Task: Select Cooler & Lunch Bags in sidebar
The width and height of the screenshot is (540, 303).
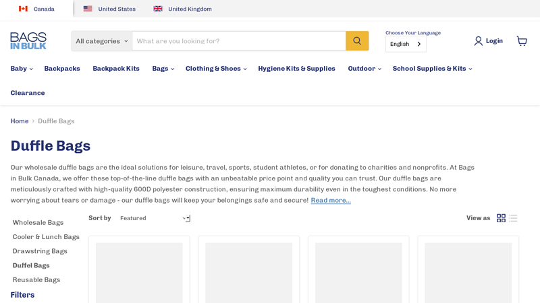Action: click(46, 237)
